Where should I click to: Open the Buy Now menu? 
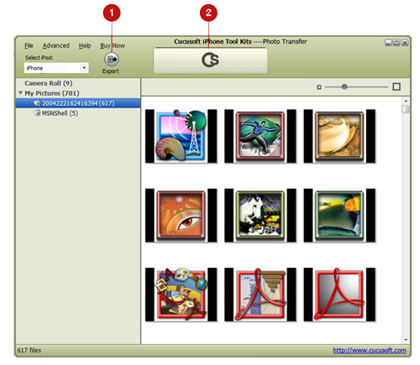point(113,45)
